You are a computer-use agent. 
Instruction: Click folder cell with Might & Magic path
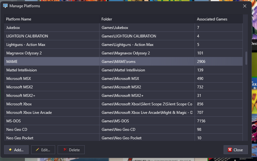tap(147, 113)
